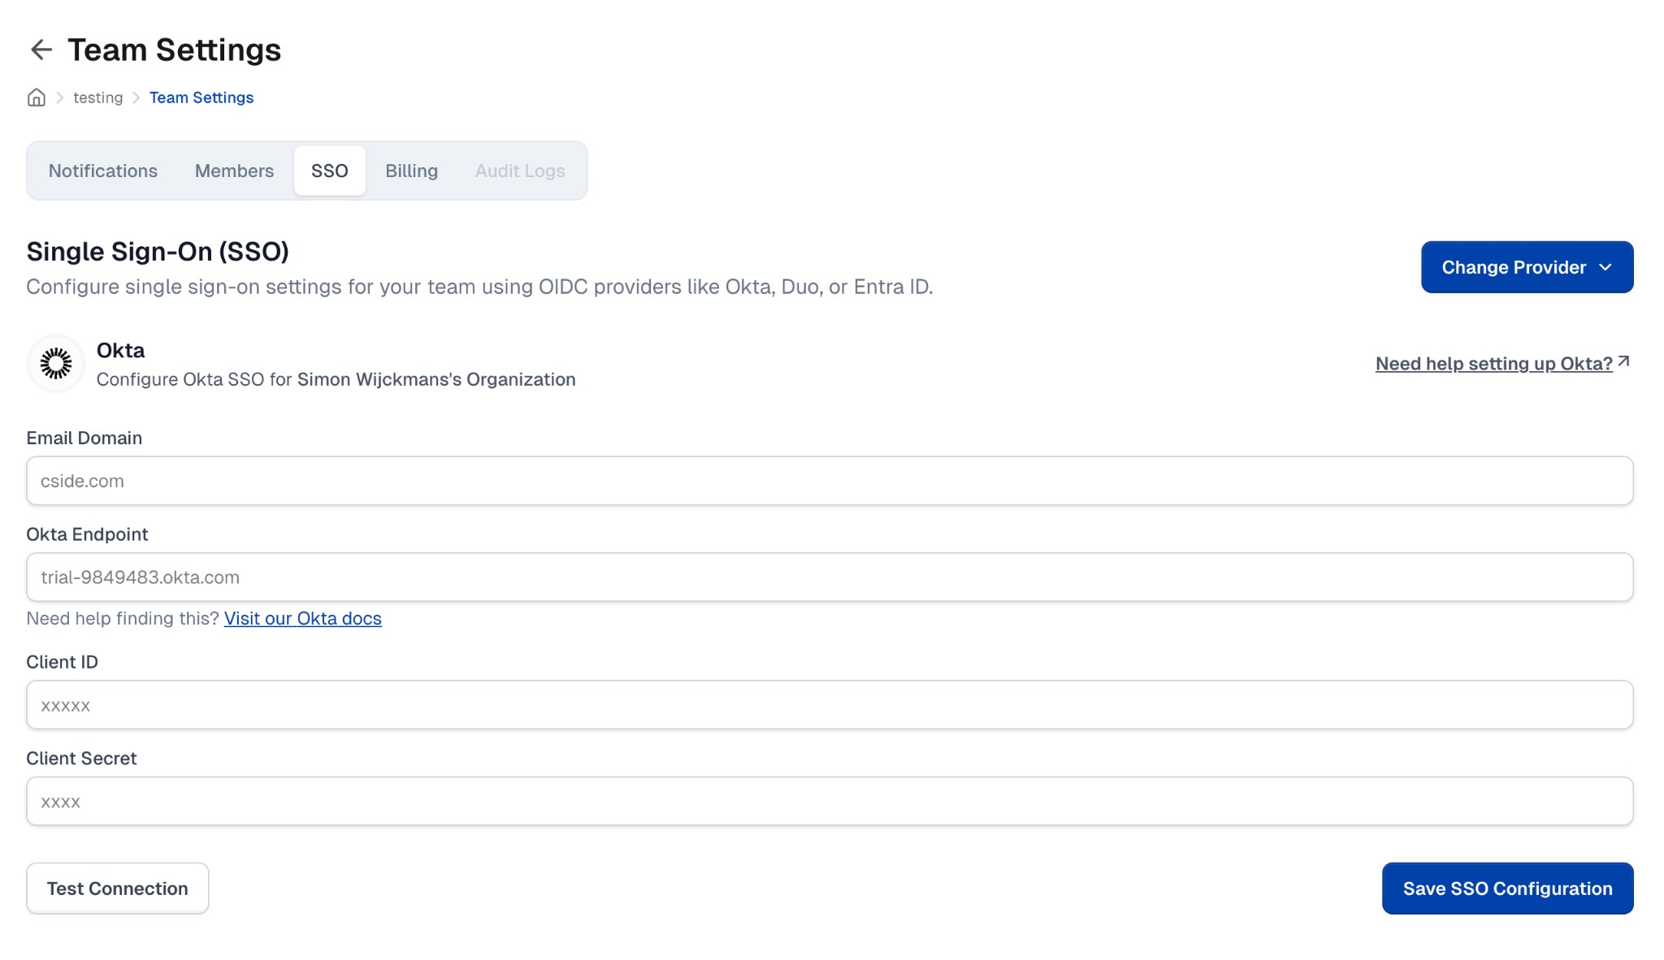This screenshot has height=960, width=1664.
Task: Click testing in the breadcrumb trail
Action: [x=97, y=97]
